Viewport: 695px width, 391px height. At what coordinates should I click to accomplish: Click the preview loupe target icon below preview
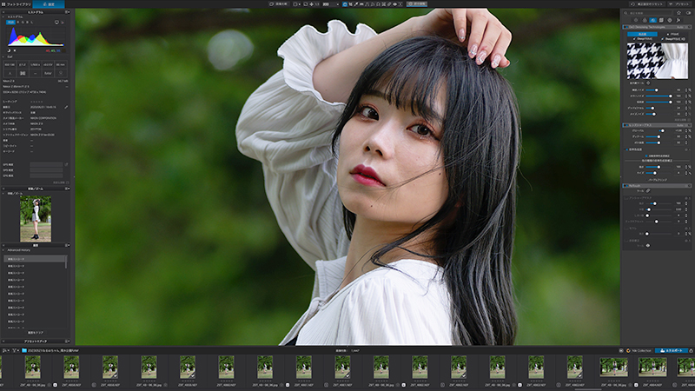pos(648,83)
